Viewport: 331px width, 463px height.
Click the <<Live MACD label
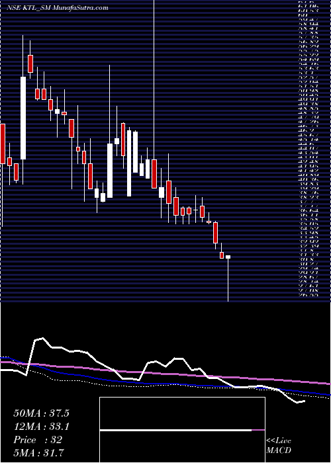tap(279, 446)
